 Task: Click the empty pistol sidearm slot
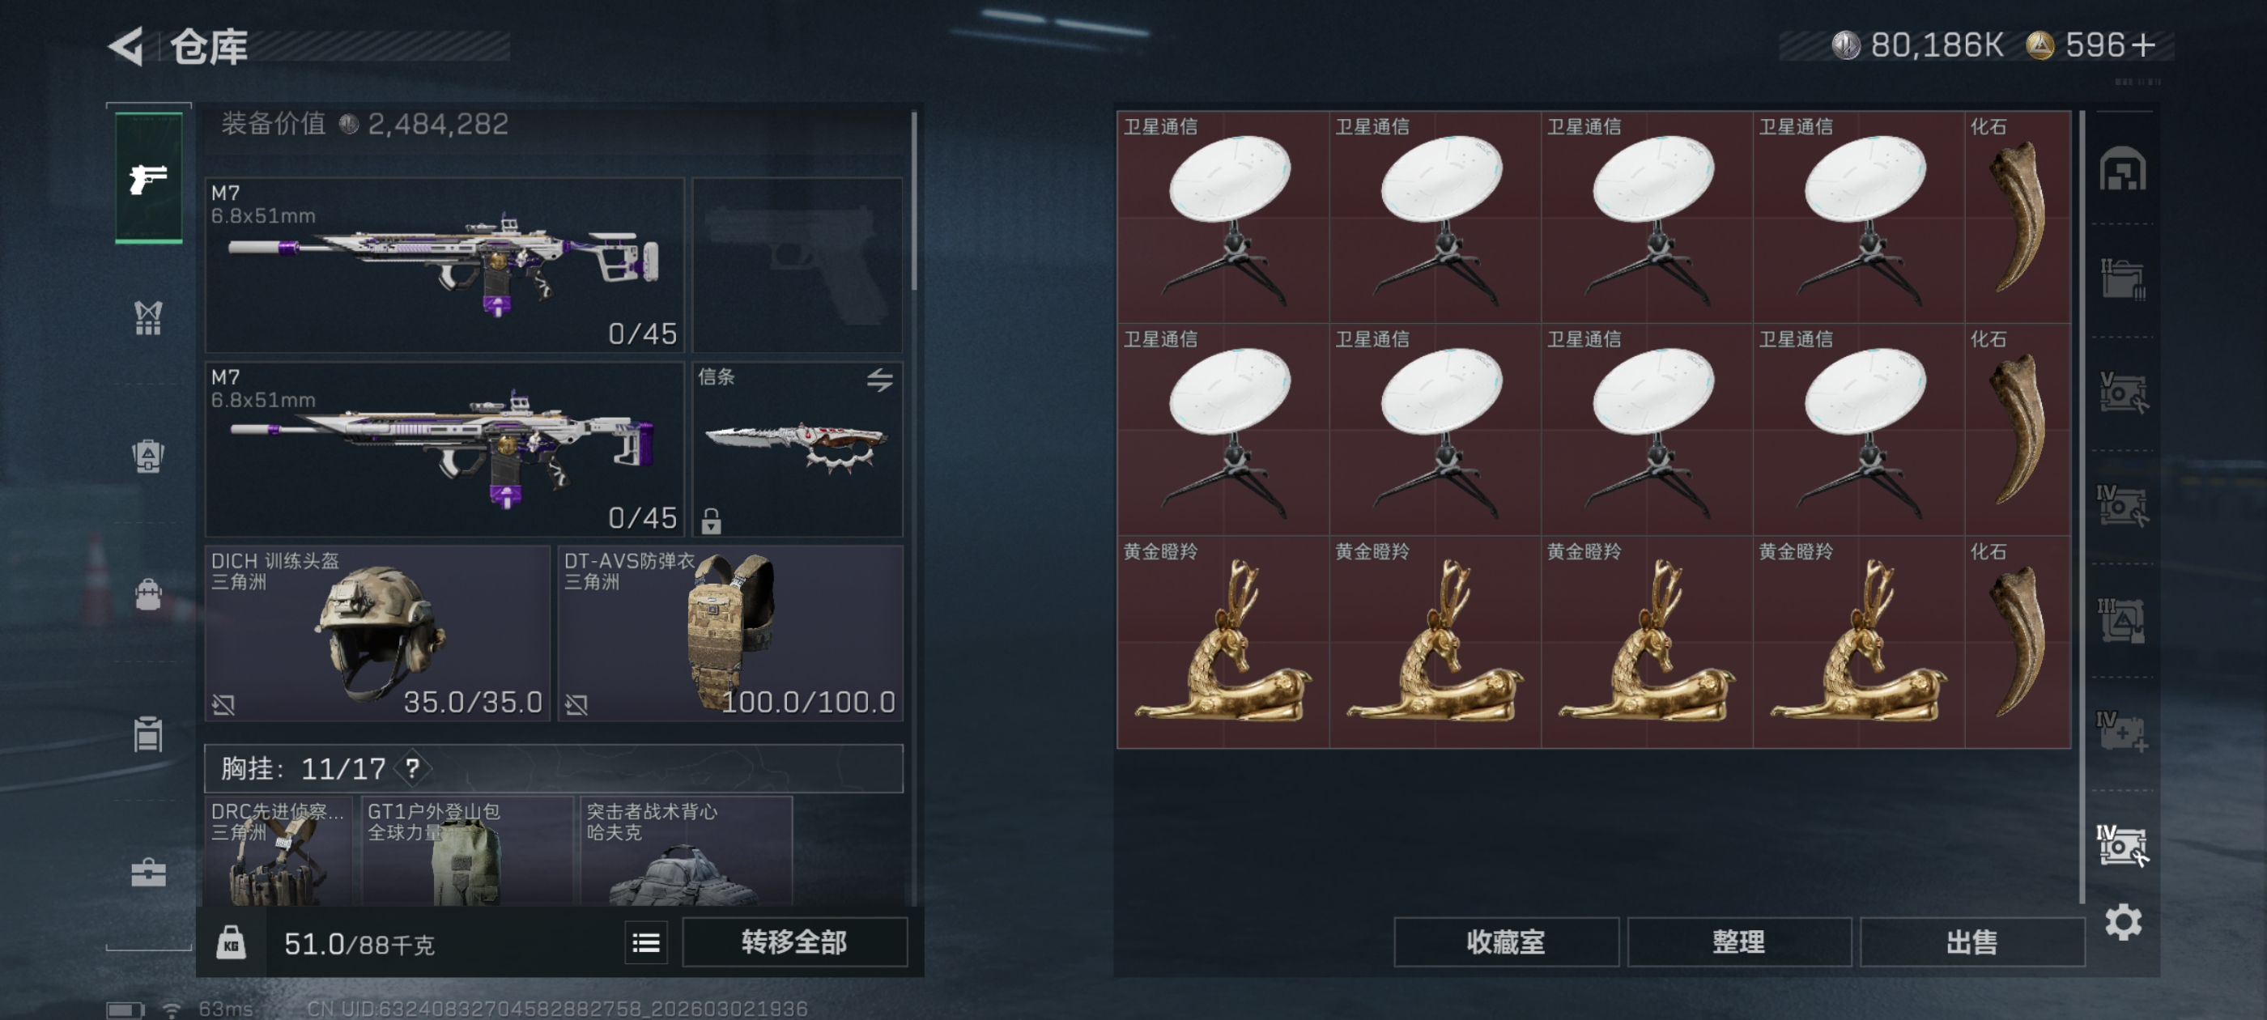[x=797, y=265]
